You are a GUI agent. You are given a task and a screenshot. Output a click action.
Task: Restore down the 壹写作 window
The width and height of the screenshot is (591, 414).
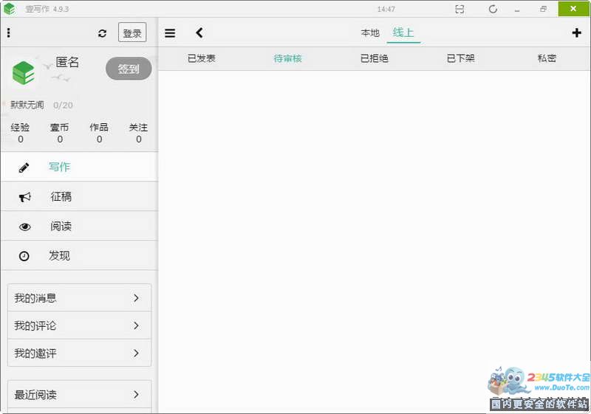coord(543,9)
